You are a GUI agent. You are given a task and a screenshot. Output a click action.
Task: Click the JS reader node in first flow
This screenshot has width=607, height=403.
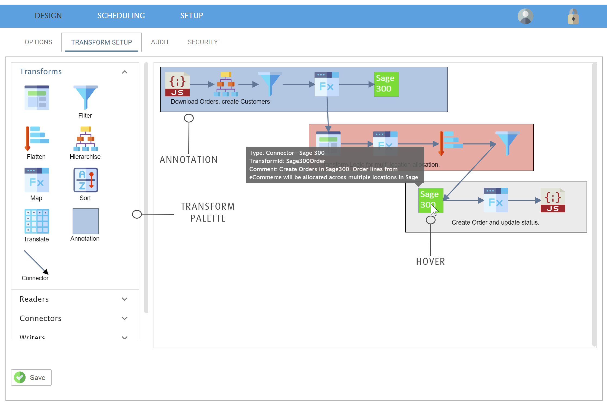point(177,84)
